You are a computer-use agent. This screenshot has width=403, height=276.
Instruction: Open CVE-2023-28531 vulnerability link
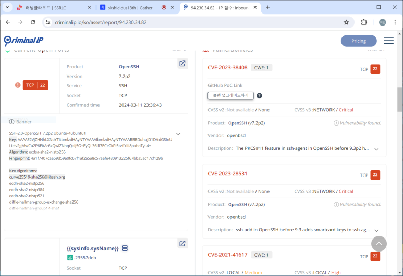click(x=227, y=174)
